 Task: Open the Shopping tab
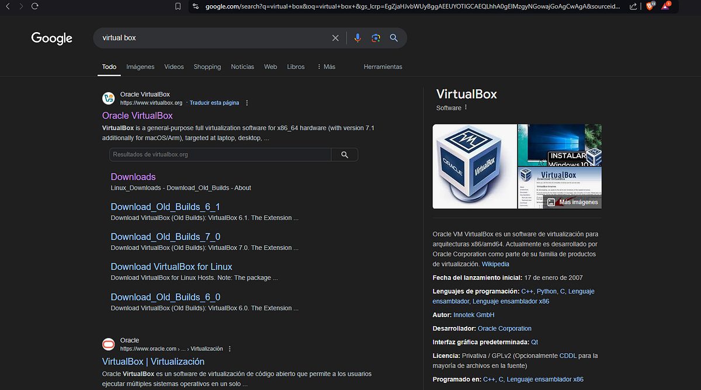point(207,67)
